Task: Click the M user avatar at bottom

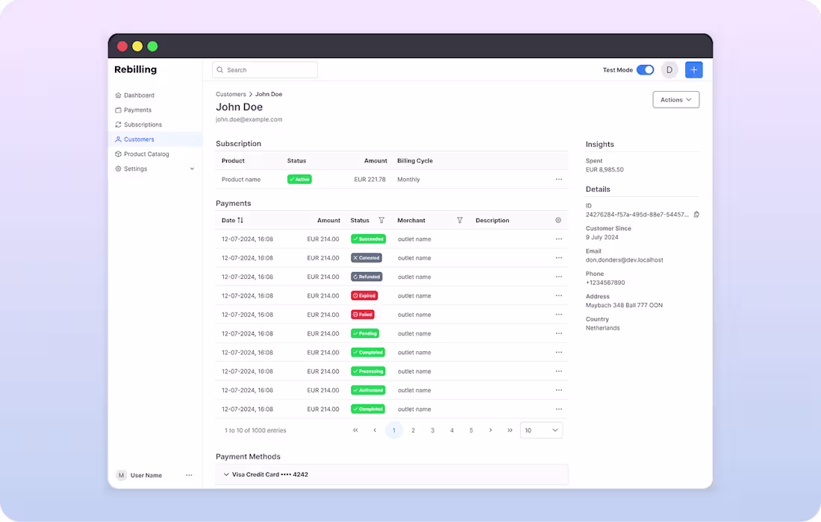Action: pyautogui.click(x=122, y=475)
